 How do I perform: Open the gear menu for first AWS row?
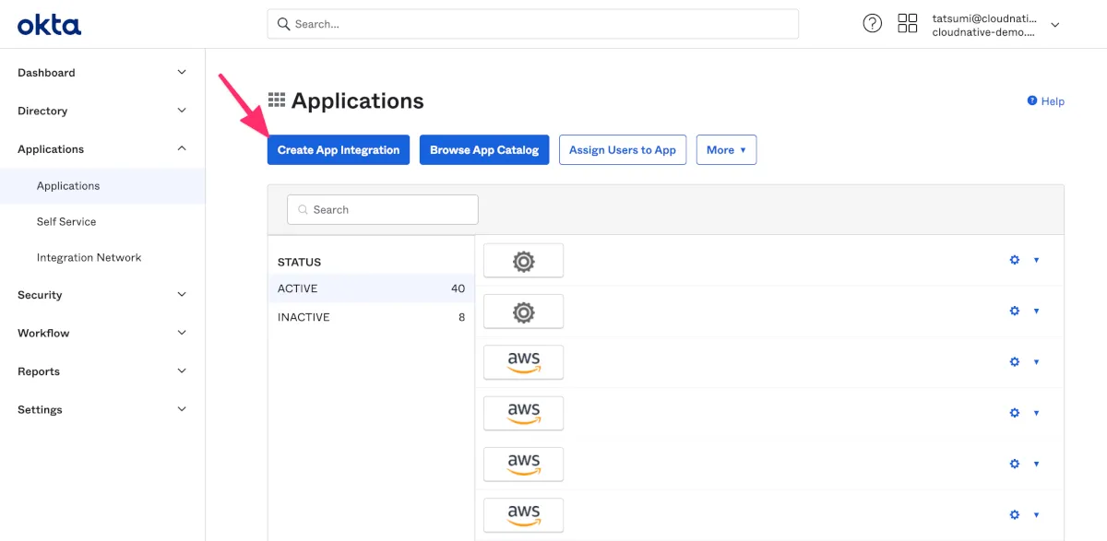[1015, 362]
